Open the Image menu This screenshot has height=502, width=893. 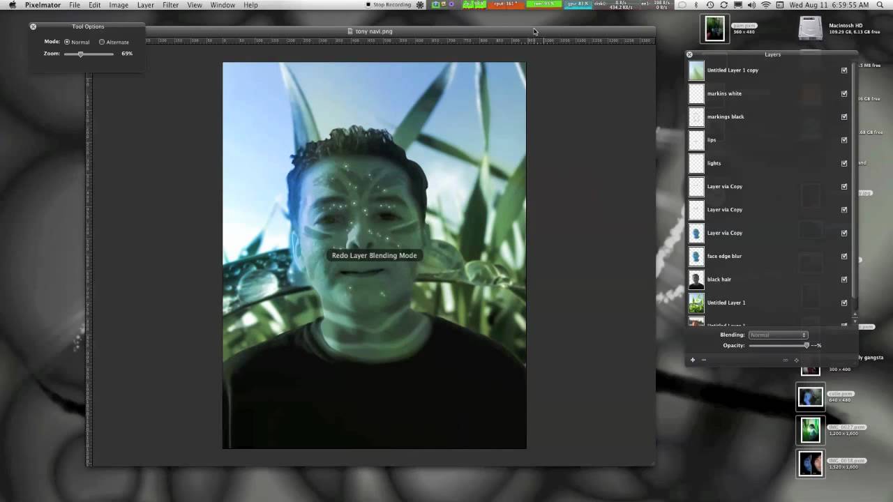[x=119, y=5]
